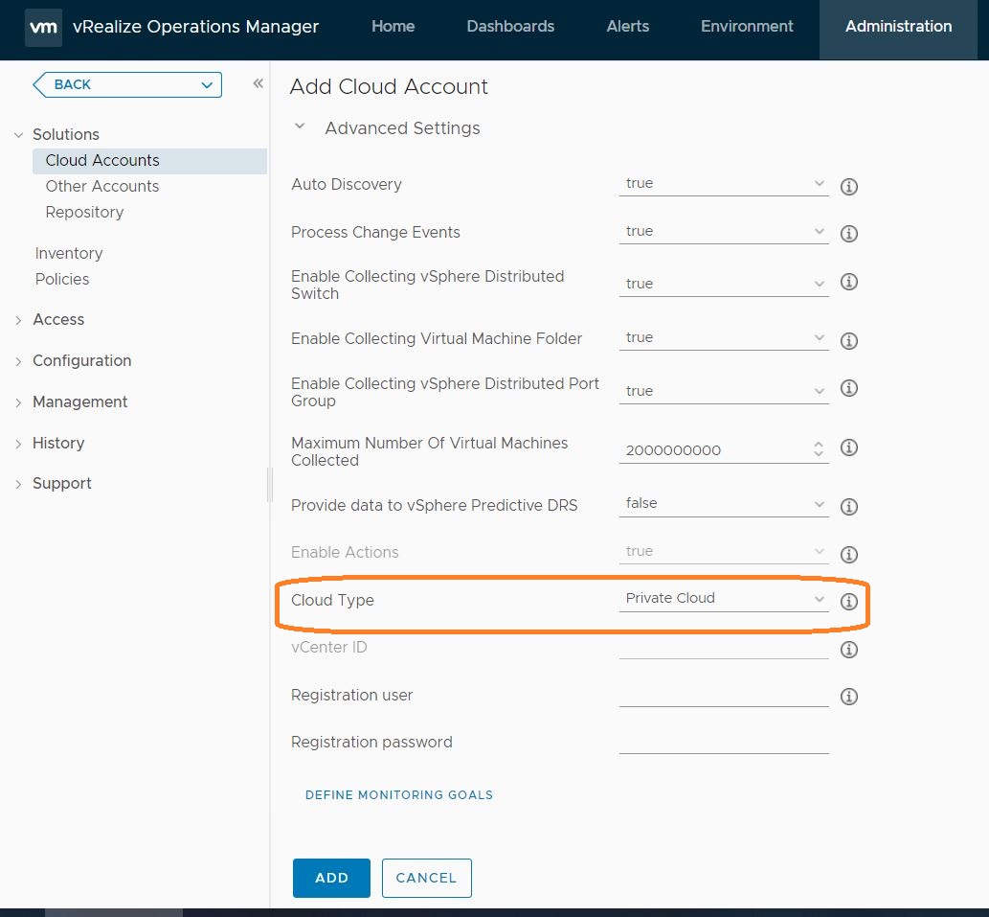This screenshot has width=989, height=917.
Task: Click the Registration password input field
Action: pos(723,742)
